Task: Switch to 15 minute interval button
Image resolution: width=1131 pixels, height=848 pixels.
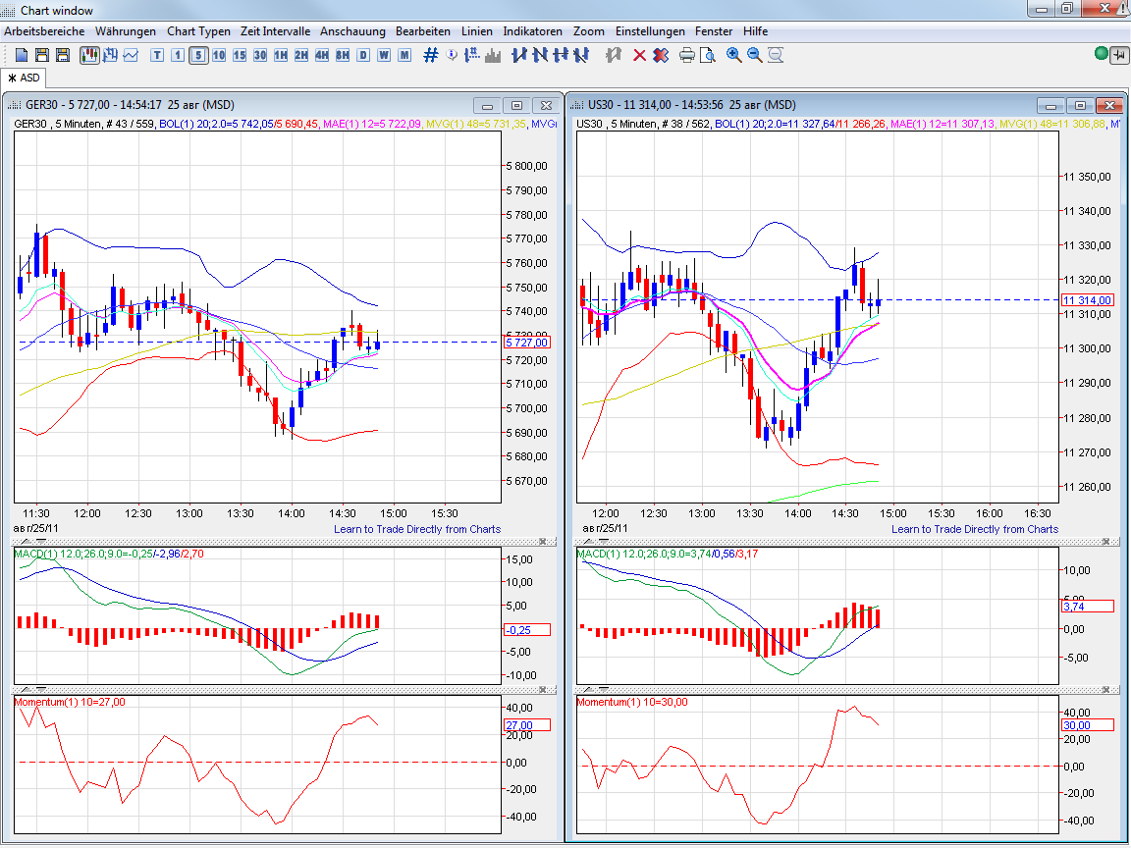Action: coord(240,55)
